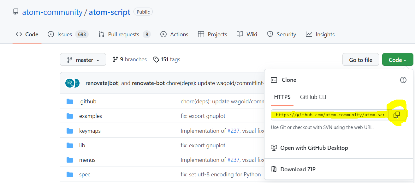View the Projects tab

click(x=212, y=34)
